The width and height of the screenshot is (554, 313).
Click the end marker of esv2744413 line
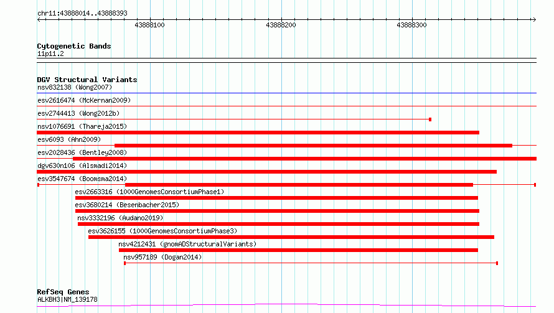pyautogui.click(x=430, y=119)
